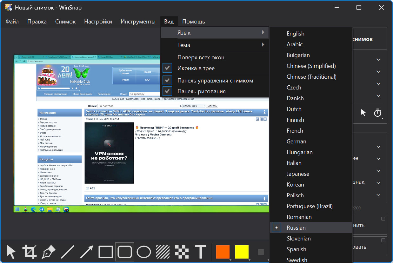The image size is (393, 263).
Task: Toggle the Панель рисования option
Action: 215,91
